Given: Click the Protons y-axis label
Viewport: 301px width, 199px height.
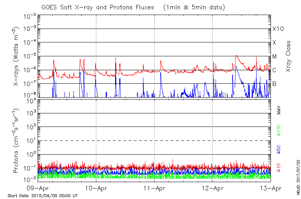Looking at the screenshot, I should point(16,141).
